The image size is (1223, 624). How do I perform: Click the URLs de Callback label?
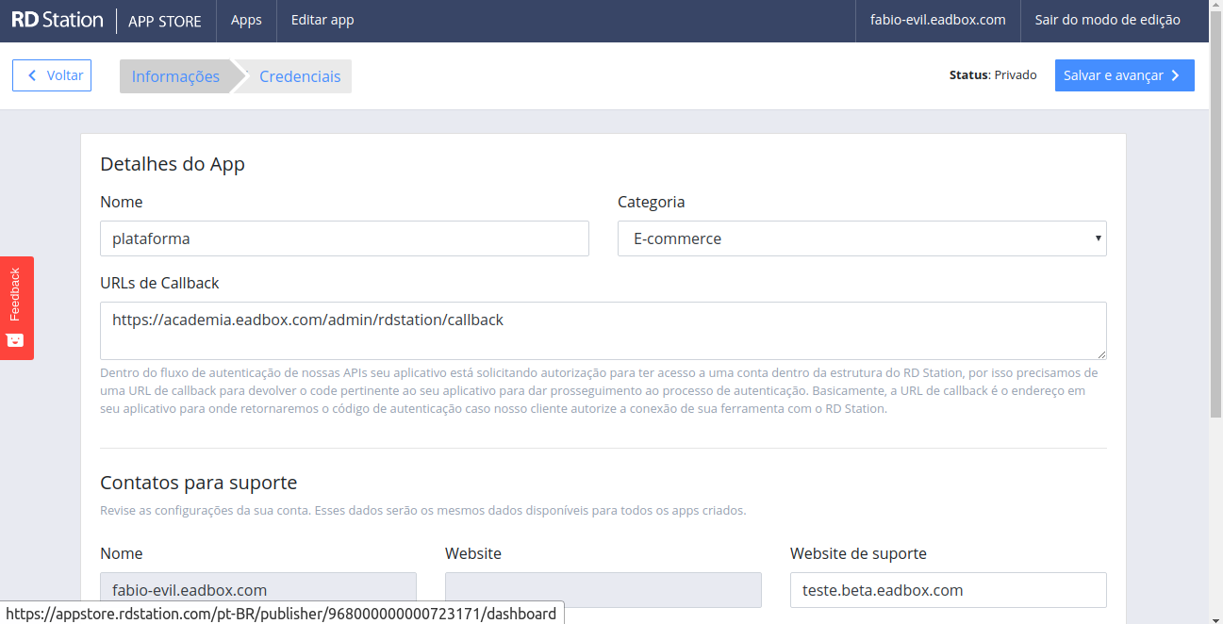point(159,283)
